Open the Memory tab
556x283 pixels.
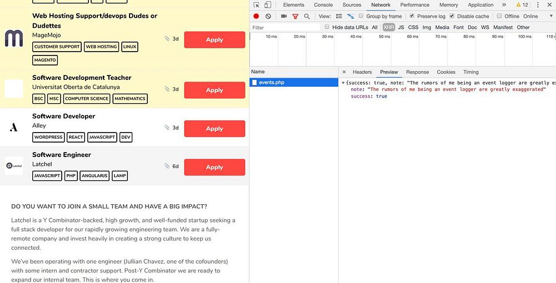449,5
